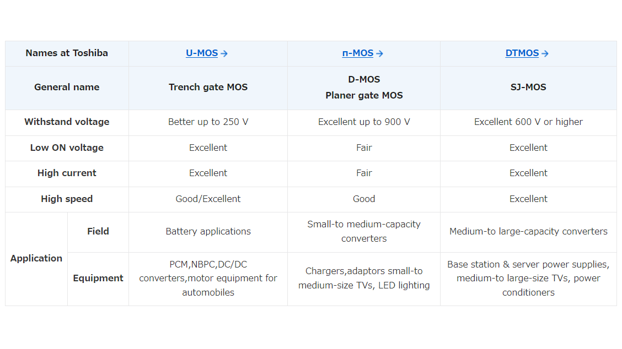The image size is (622, 349).
Task: Click the 'Excellent up to 900 V' cell
Action: click(x=364, y=122)
